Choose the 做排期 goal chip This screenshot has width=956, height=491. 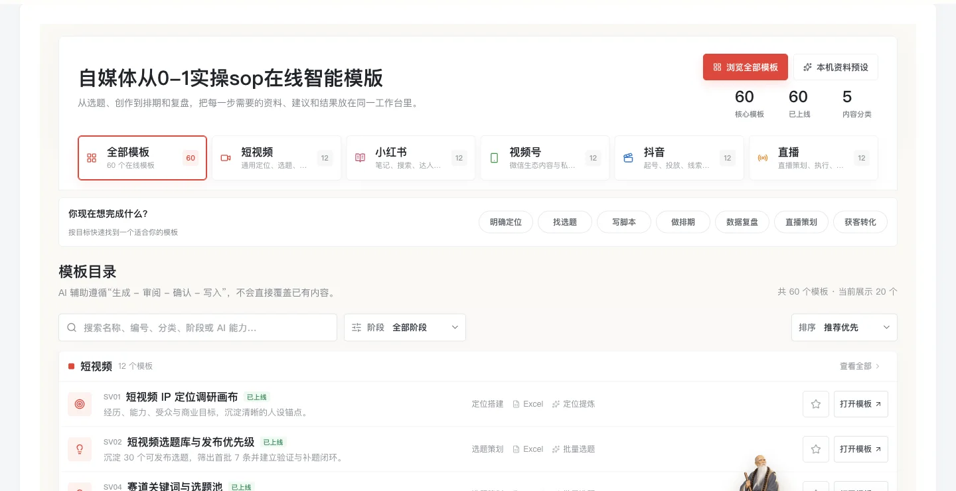(x=683, y=222)
